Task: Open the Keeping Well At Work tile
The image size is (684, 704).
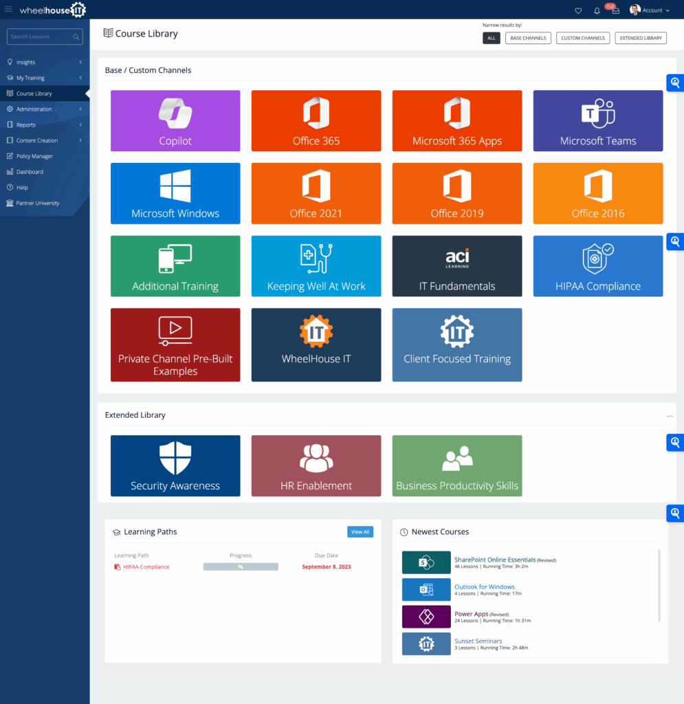Action: tap(316, 266)
